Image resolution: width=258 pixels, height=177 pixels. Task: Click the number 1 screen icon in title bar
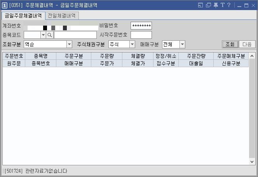4,5
